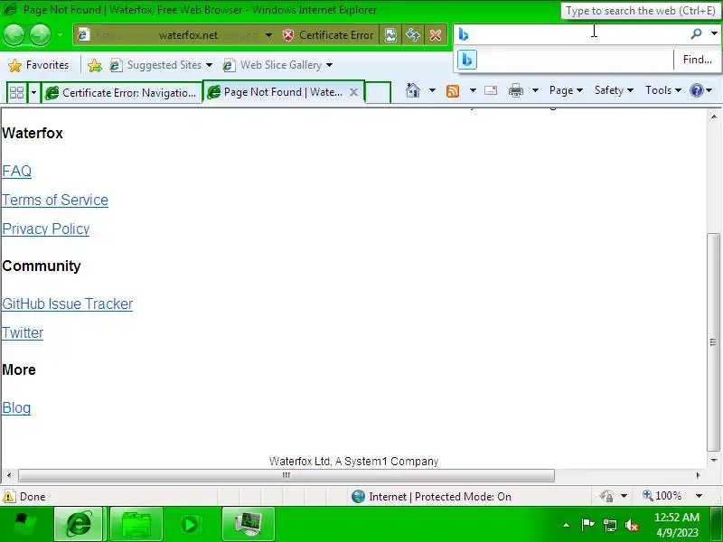The image size is (723, 542).
Task: Open Windows Explorer from taskbar
Action: (x=136, y=524)
